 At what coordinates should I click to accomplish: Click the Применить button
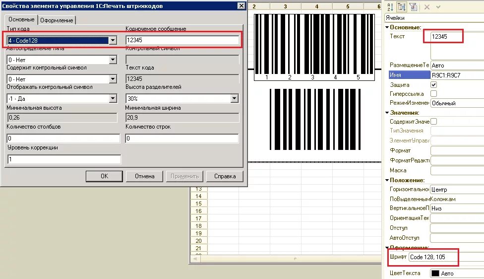click(x=184, y=176)
